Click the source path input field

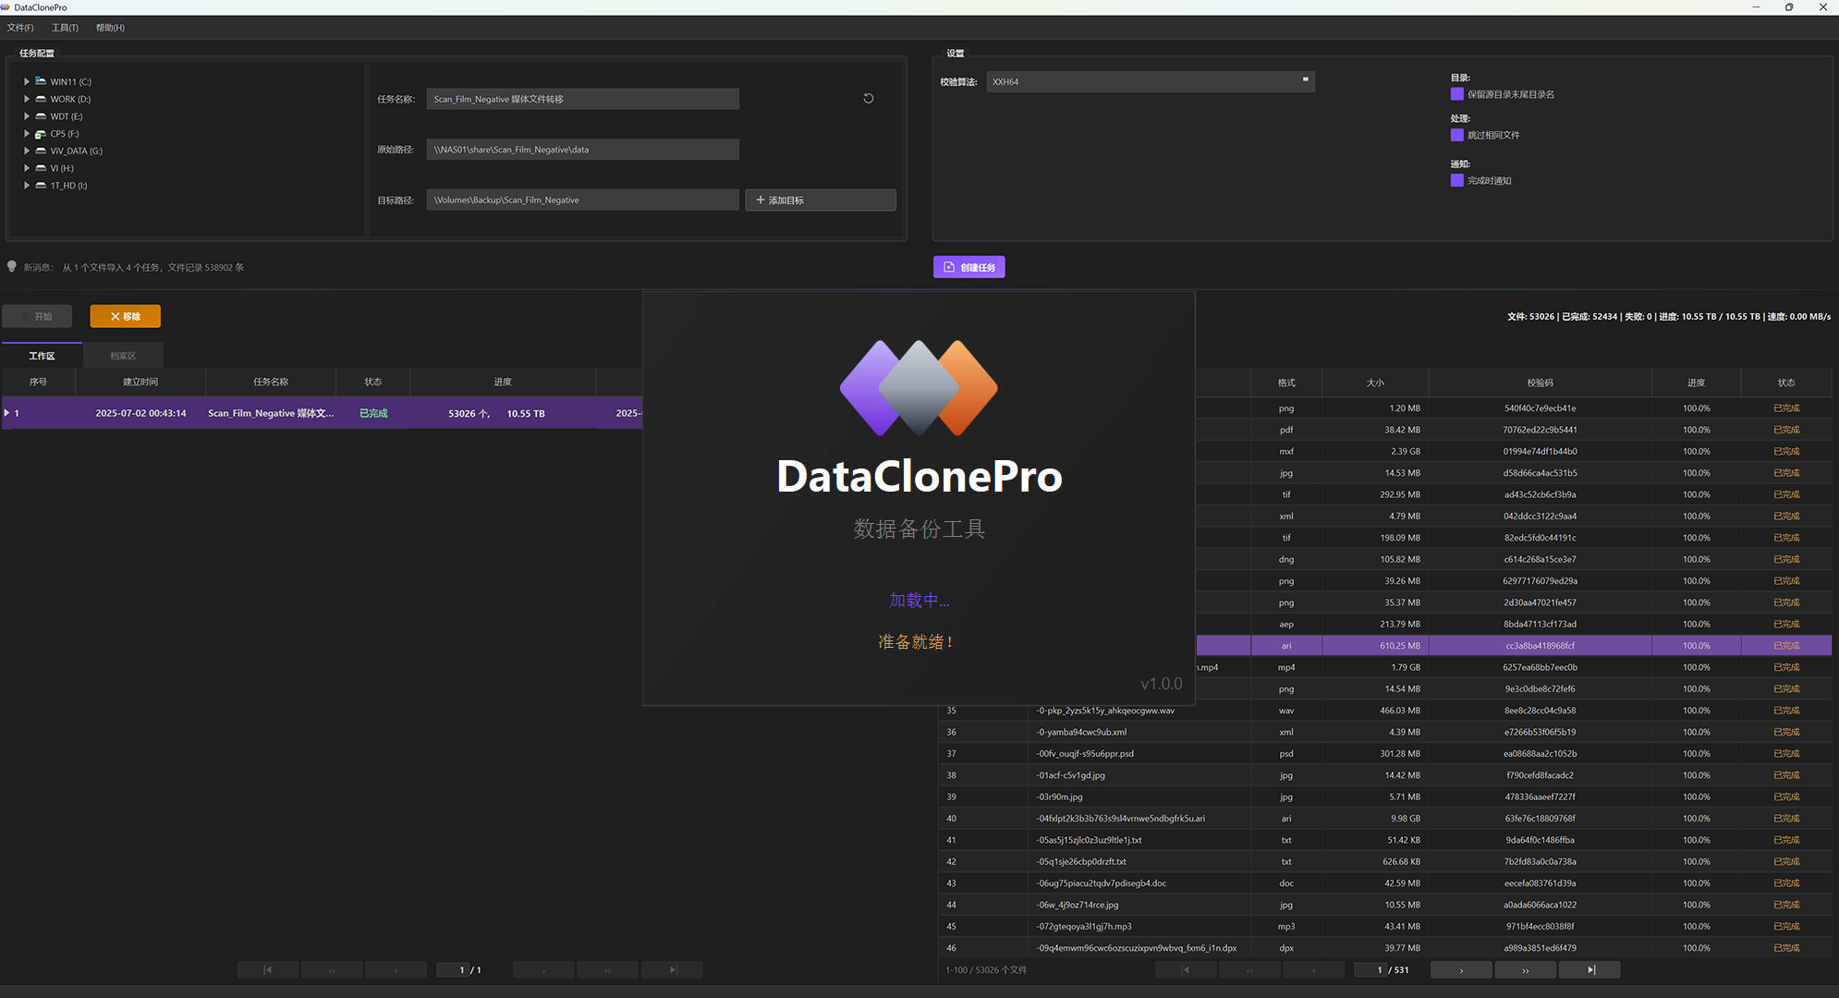pyautogui.click(x=582, y=150)
